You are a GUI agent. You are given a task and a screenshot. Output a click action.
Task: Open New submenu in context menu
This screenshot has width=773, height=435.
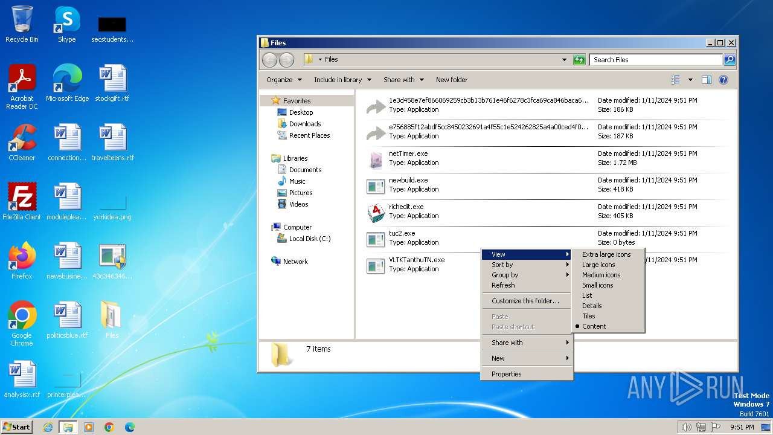click(527, 358)
